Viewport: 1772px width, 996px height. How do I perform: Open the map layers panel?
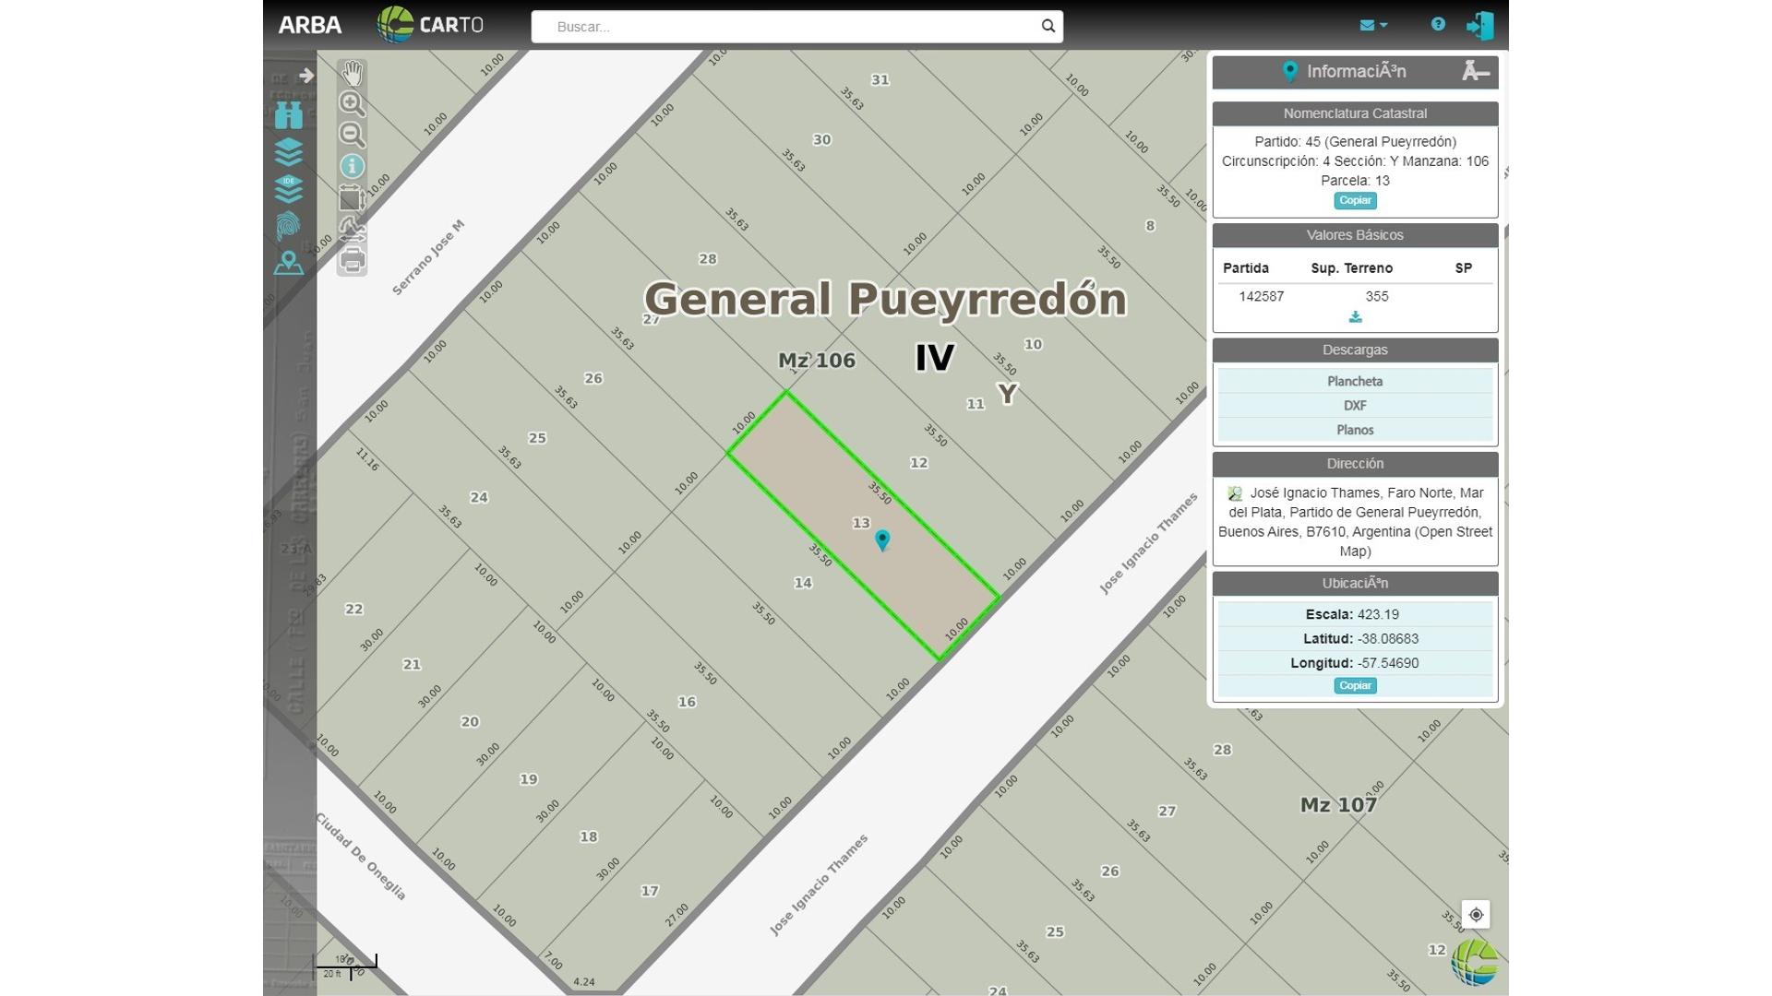tap(289, 151)
